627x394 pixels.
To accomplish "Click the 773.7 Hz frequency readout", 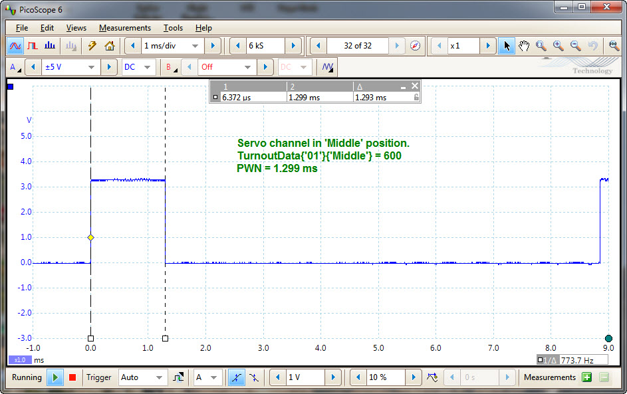I will tap(577, 360).
